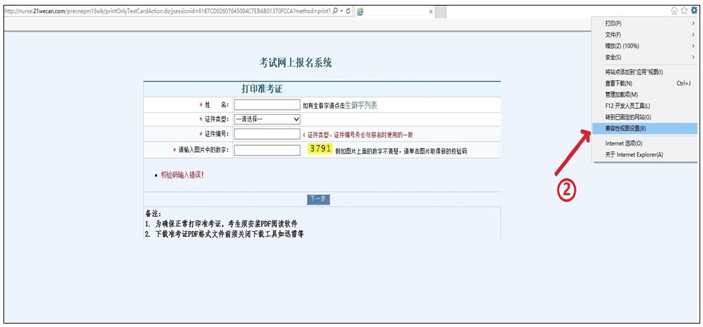Click the favorites star icon
This screenshot has width=703, height=327.
tap(684, 10)
